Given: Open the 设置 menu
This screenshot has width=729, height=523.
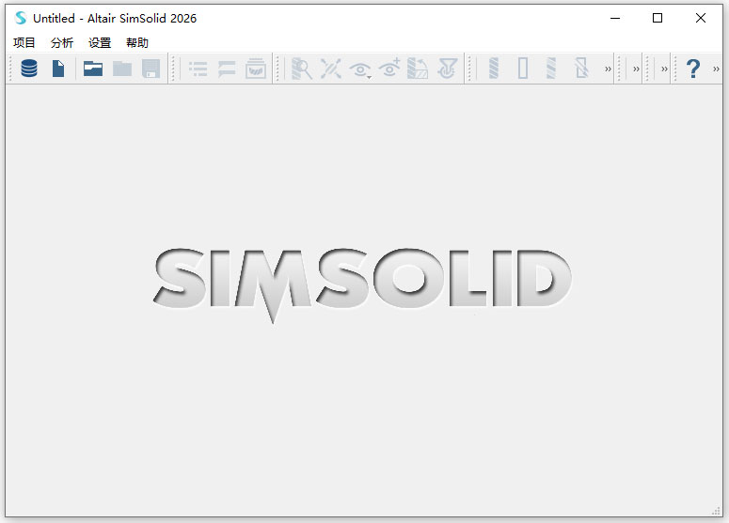Looking at the screenshot, I should coord(100,42).
